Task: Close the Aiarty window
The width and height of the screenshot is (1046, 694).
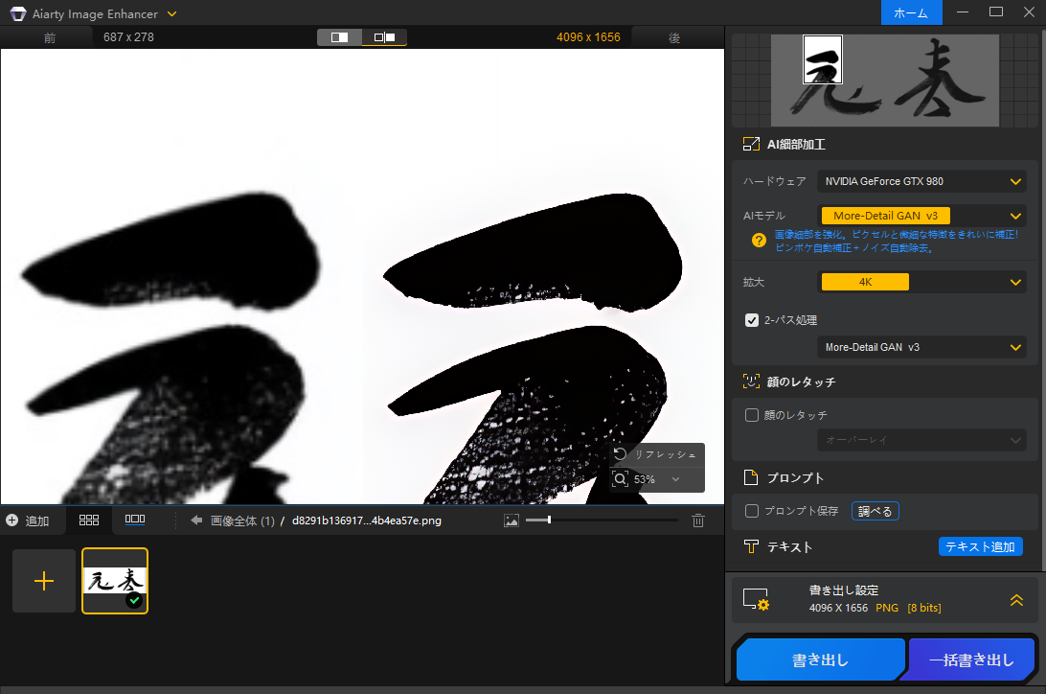Action: (1030, 12)
